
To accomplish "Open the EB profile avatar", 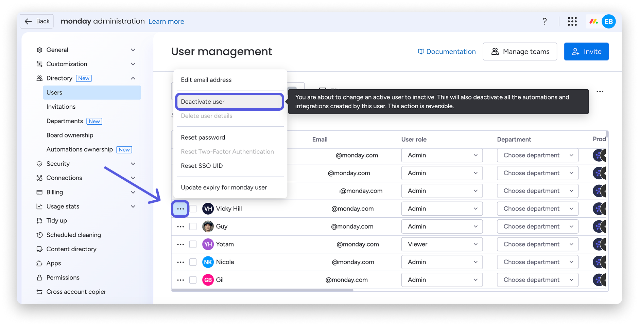I will 608,21.
